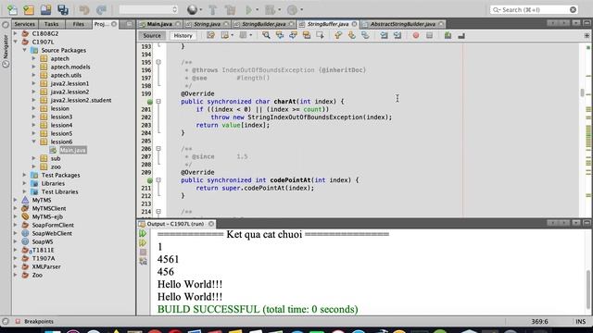Click the Find Selection magnifier icon in the editor toolbar
Image resolution: width=593 pixels, height=333 pixels.
pyautogui.click(x=266, y=35)
